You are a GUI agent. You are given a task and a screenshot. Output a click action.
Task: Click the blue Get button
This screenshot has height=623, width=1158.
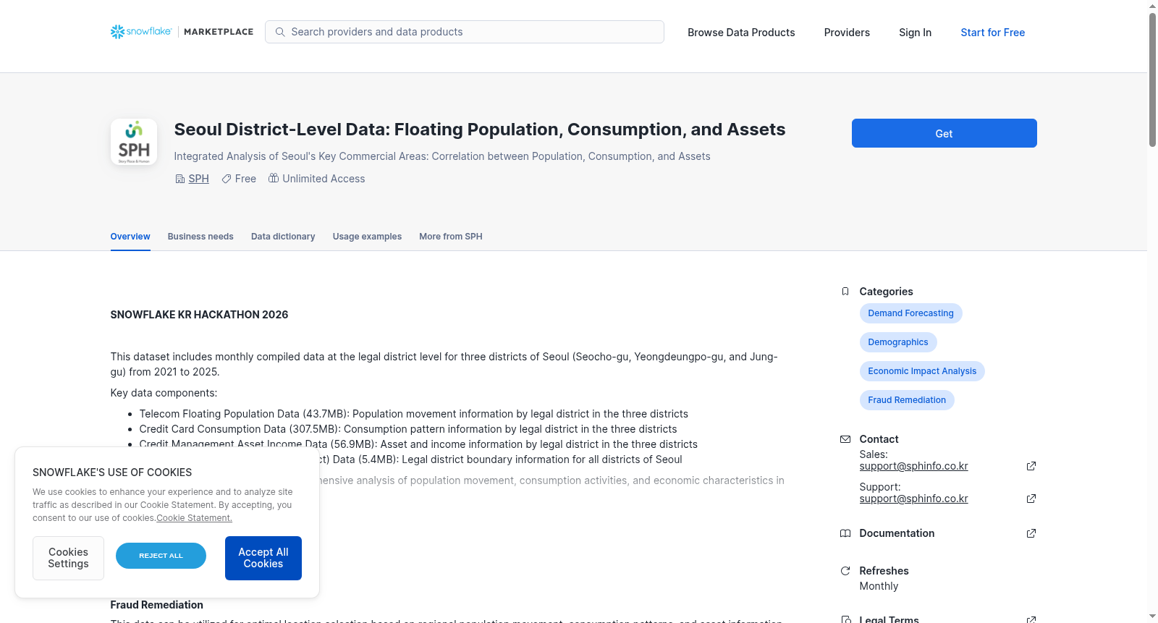tap(944, 133)
